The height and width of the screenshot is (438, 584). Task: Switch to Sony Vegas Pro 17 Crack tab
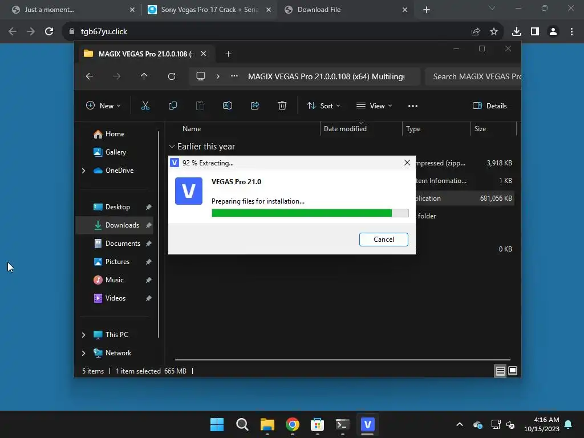click(x=209, y=10)
